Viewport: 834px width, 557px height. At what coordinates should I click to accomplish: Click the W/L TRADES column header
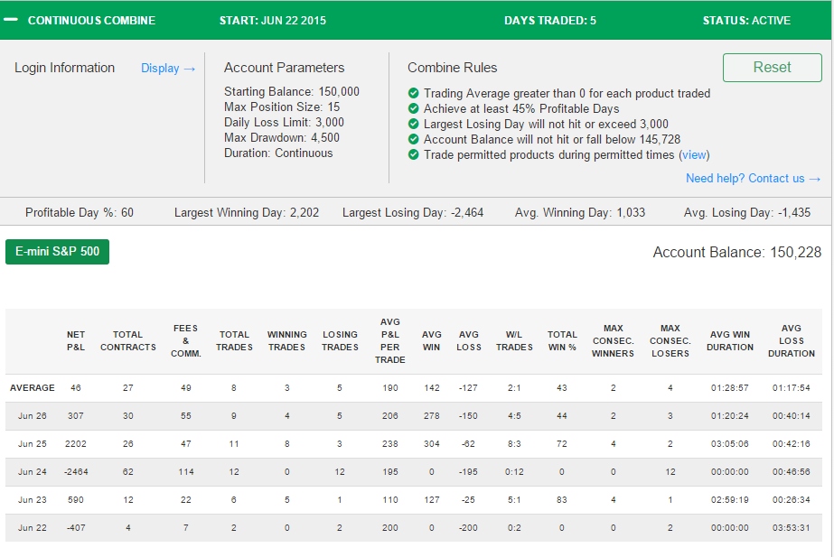click(x=514, y=341)
